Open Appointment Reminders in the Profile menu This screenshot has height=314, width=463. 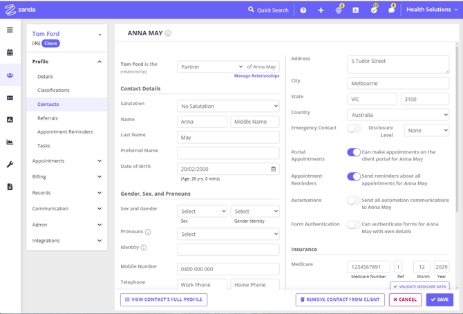pos(65,132)
